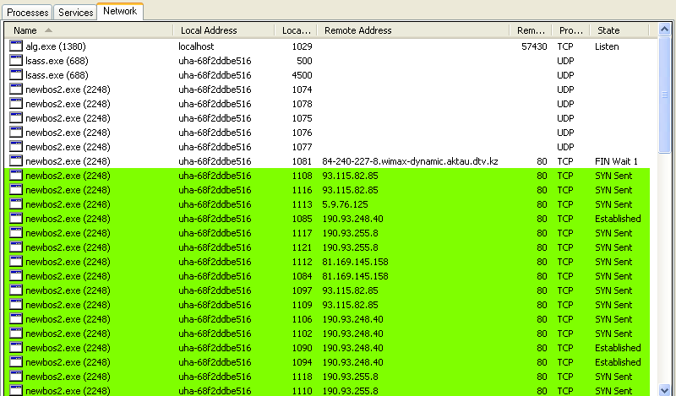Viewport: 676px width, 396px height.
Task: Toggle the sort arrow in the Name header
Action: click(x=36, y=30)
